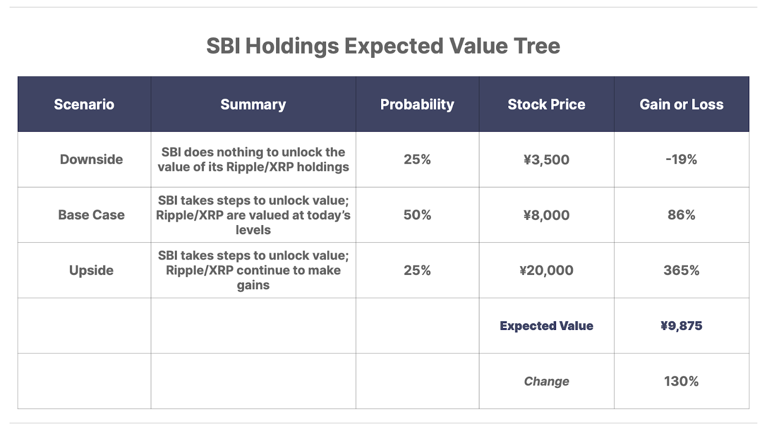This screenshot has height=431, width=767.
Task: Click the Probability column header
Action: point(417,104)
